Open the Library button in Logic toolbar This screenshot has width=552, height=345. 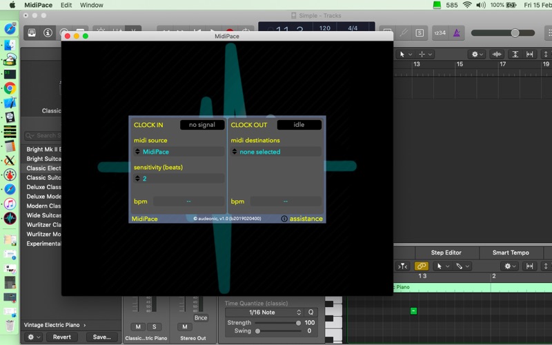tap(32, 32)
